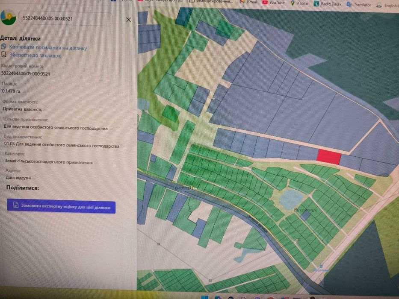Viewport: 399px width, 299px height.
Task: Click the land cadastre logo icon
Action: [8, 17]
